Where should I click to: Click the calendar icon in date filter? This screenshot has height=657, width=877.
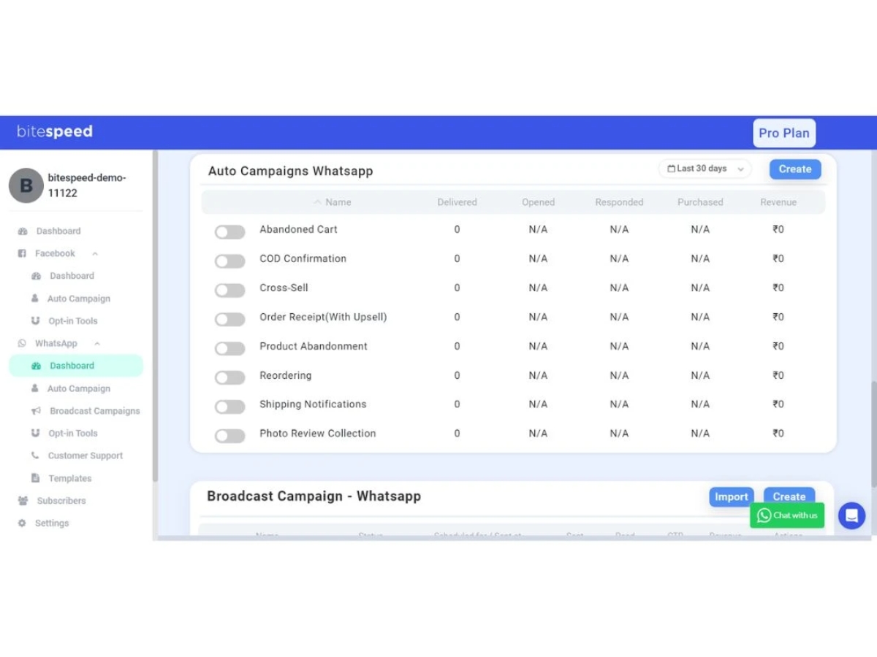click(671, 169)
